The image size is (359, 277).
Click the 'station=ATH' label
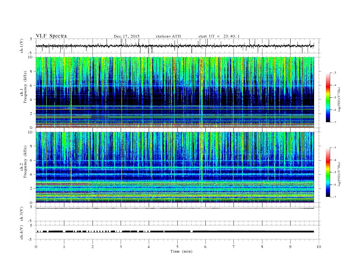click(x=168, y=36)
